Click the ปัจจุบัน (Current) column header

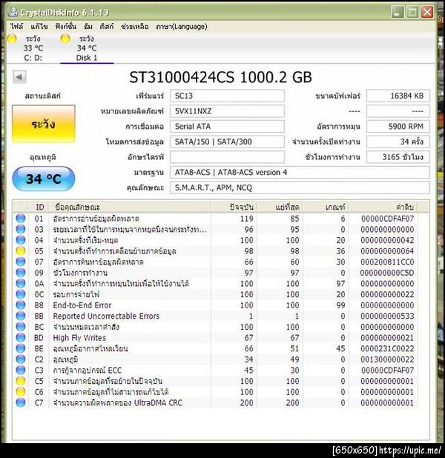click(234, 207)
